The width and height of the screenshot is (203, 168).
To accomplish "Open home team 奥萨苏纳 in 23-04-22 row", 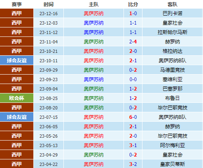I will pos(93,164).
